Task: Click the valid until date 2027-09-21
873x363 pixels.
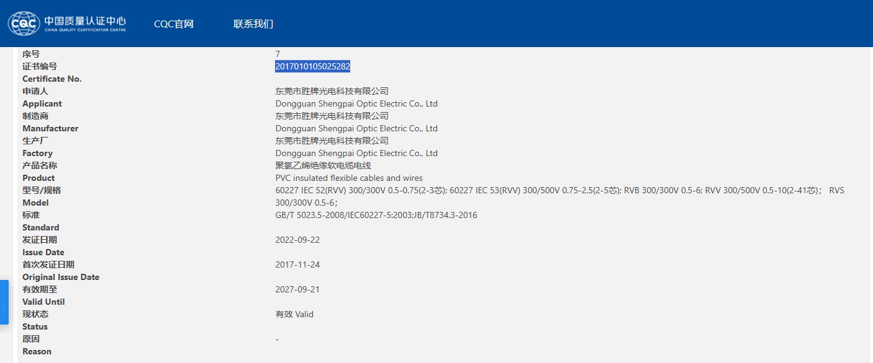Action: (x=297, y=289)
